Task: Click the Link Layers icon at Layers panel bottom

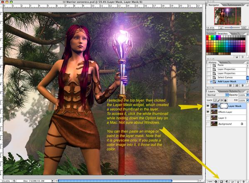Action: [x=210, y=181]
